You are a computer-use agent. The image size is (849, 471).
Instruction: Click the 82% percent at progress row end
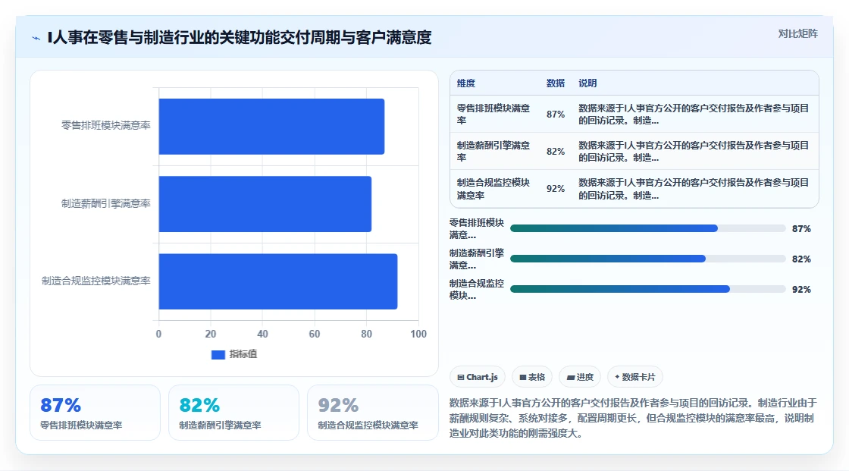(x=801, y=259)
